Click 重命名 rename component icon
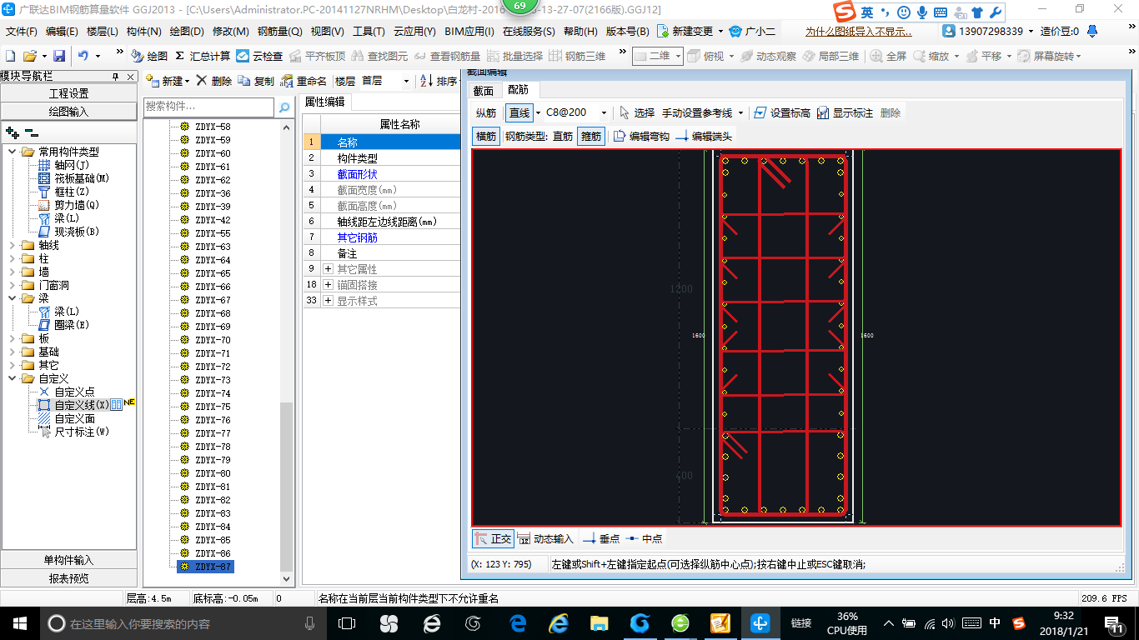This screenshot has height=640, width=1139. pyautogui.click(x=304, y=81)
